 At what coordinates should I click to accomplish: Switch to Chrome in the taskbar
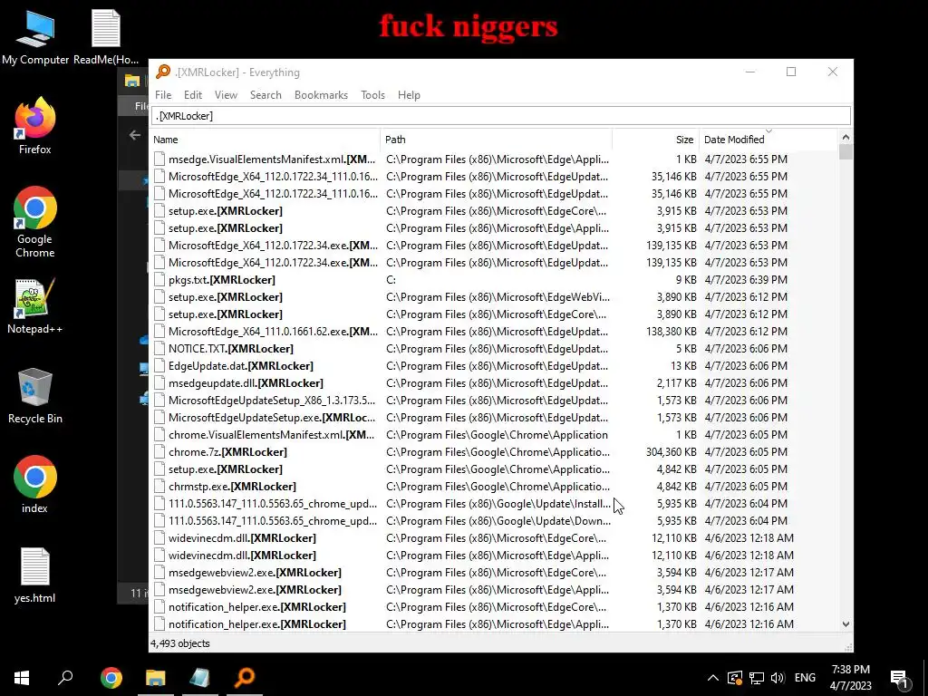(111, 677)
